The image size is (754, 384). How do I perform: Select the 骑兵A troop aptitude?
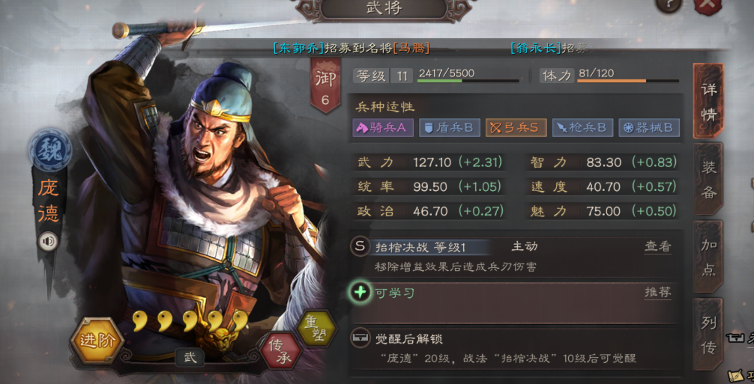pos(383,128)
